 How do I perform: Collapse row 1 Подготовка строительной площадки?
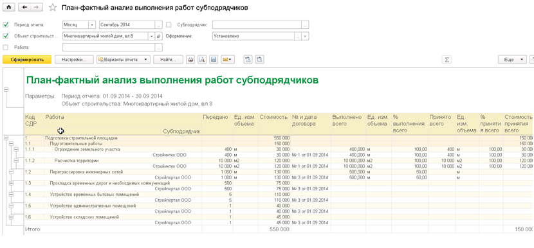[x=6, y=138]
